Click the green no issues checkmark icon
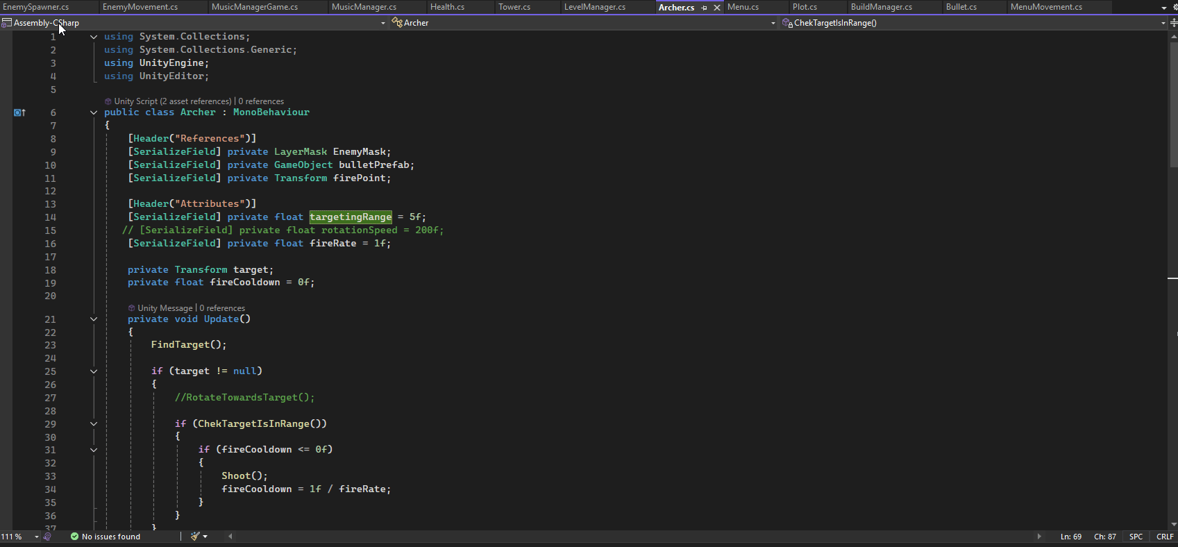Viewport: 1178px width, 547px height. (74, 537)
